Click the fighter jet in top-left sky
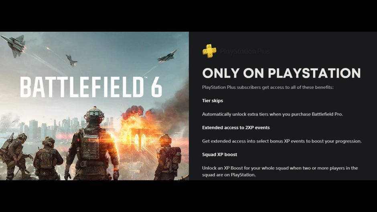This screenshot has width=377, height=212. (14, 46)
